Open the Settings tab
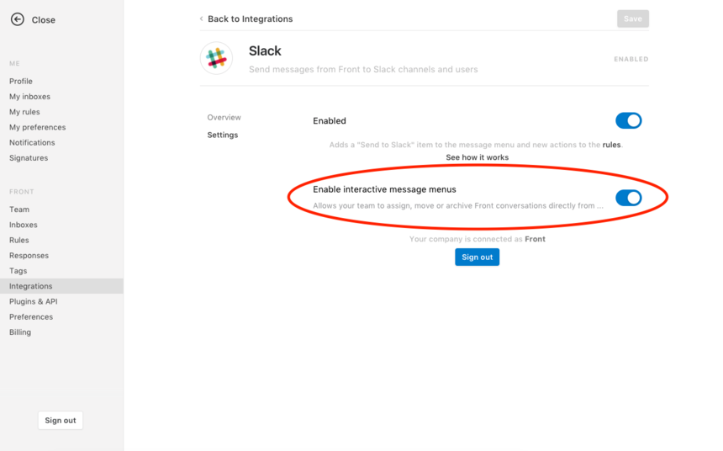Viewport: 723px width, 451px height. coord(222,135)
